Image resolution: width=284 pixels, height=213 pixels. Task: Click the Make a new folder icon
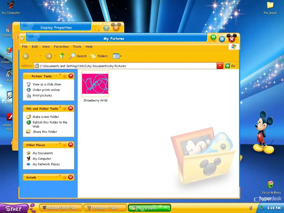tap(29, 117)
